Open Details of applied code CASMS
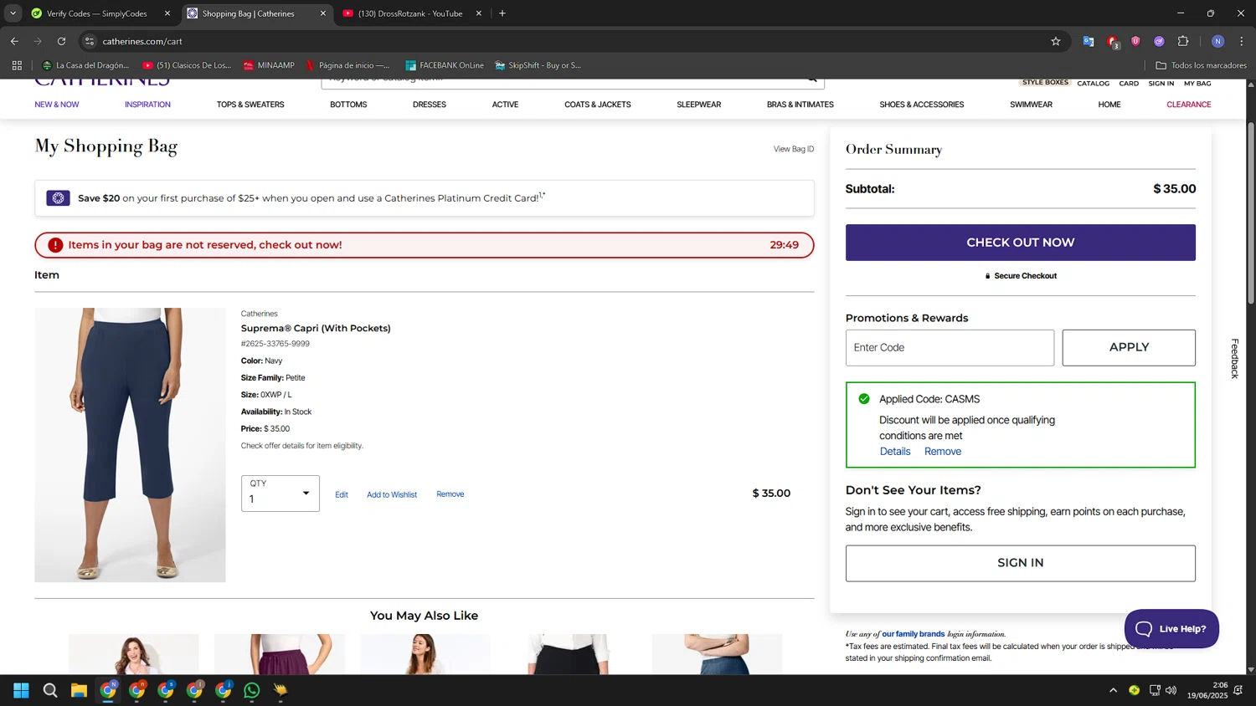This screenshot has width=1256, height=706. click(895, 451)
